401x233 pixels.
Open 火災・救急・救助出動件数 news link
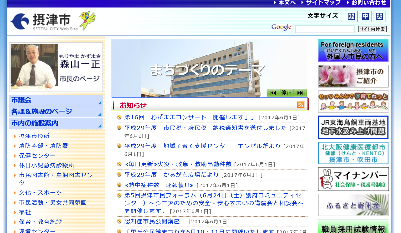[178, 164]
